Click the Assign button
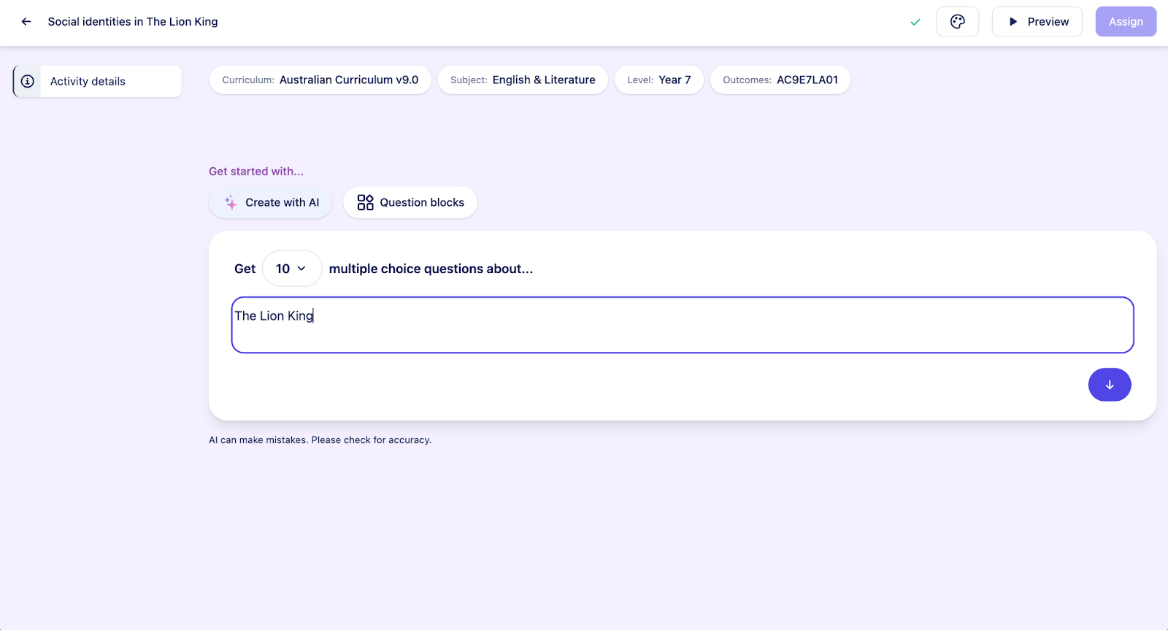 [x=1126, y=22]
